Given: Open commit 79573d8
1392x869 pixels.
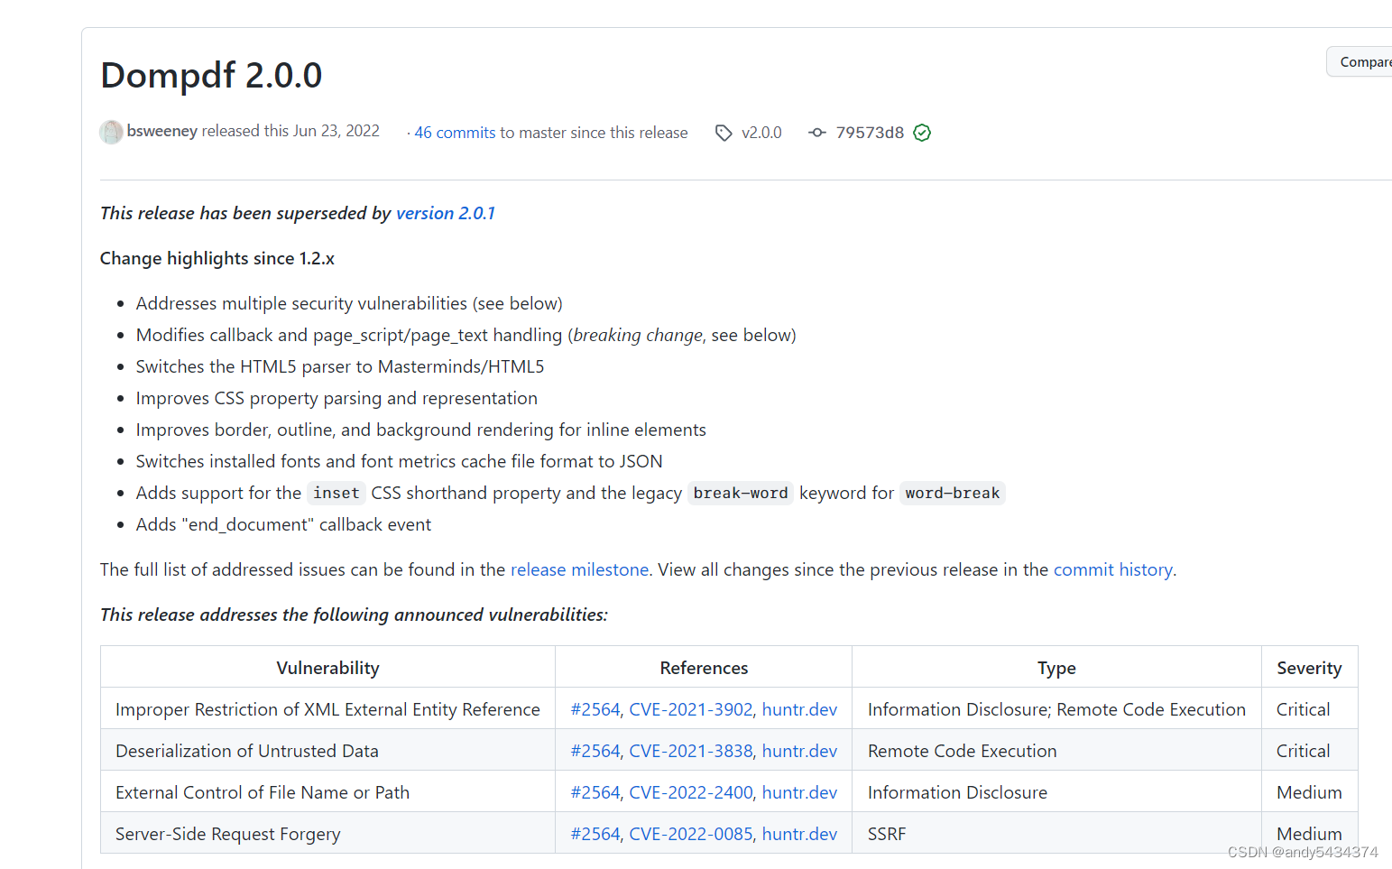Looking at the screenshot, I should click(870, 133).
